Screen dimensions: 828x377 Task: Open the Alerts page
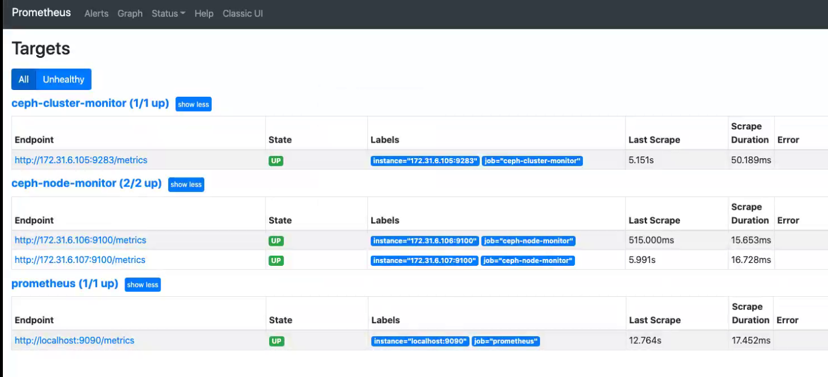96,13
